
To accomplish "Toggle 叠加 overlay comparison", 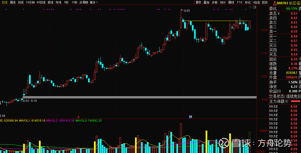I will tap(207, 2).
